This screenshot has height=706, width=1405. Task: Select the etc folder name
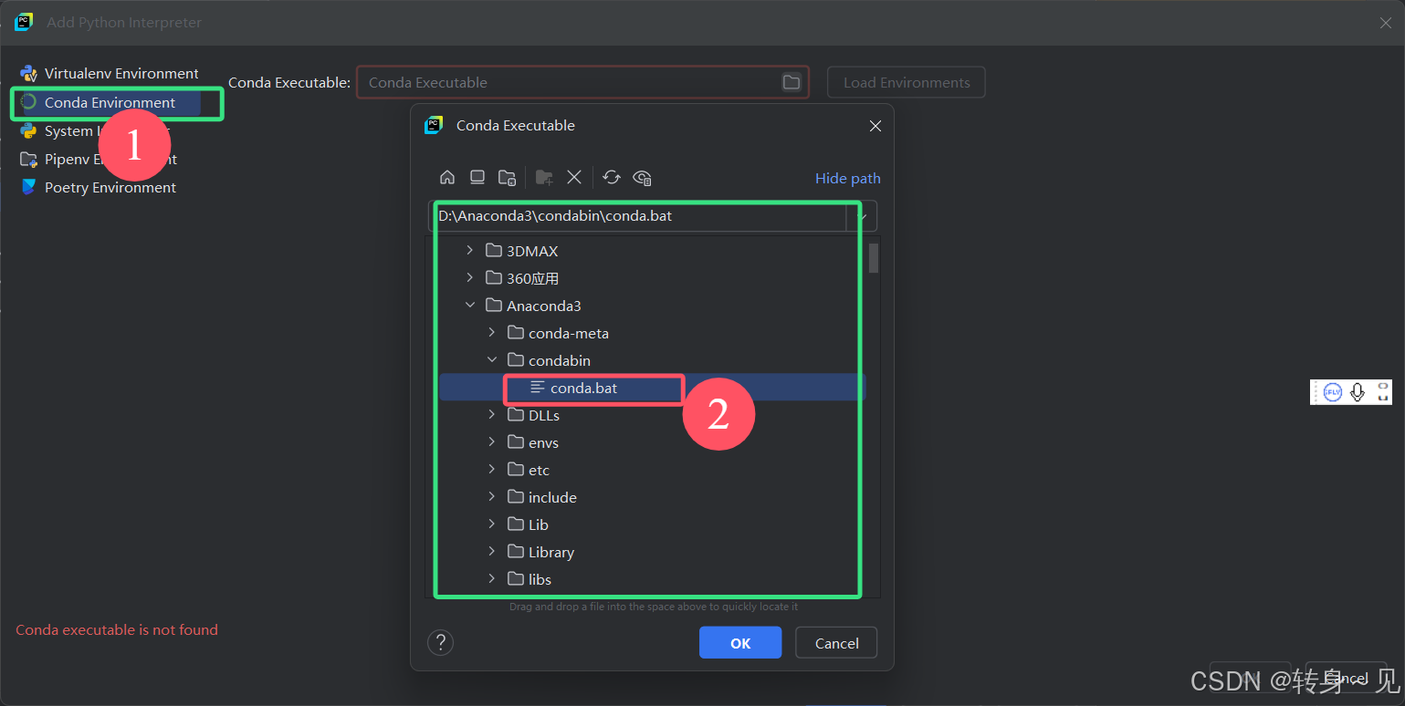[539, 470]
